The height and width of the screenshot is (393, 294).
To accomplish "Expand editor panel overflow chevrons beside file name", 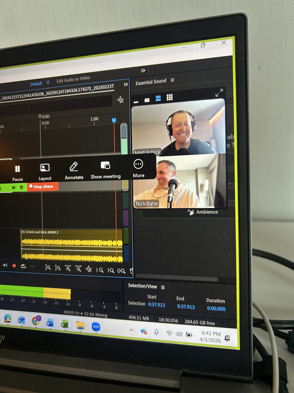I will pos(126,84).
